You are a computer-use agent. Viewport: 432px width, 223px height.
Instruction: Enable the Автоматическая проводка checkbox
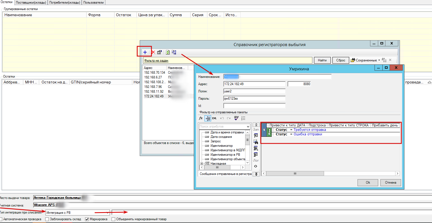click(x=1, y=219)
